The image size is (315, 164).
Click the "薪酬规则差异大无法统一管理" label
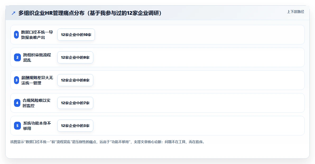coord(37,80)
